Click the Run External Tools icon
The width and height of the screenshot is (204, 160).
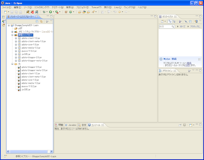[57, 12]
